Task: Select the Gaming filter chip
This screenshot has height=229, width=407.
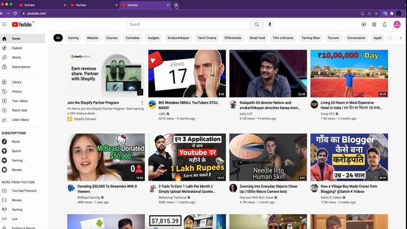Action: [73, 38]
